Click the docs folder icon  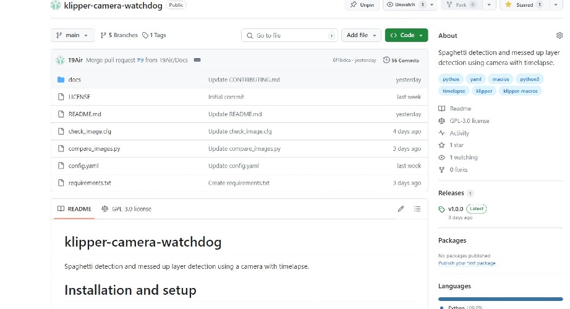click(61, 80)
